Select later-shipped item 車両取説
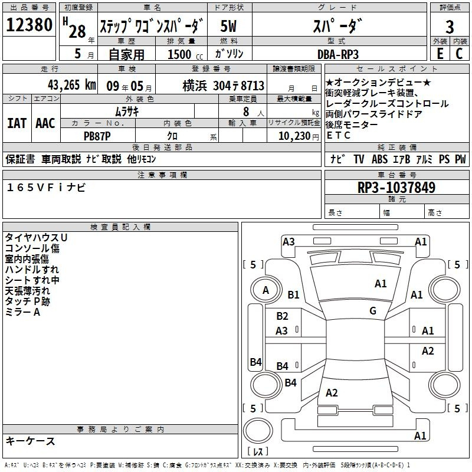Screen dimensions: 472x472 pyautogui.click(x=61, y=159)
